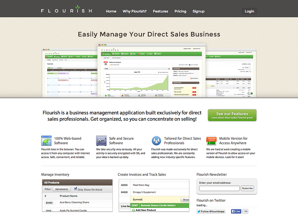Click the Add New Product plus icon
This screenshot has width=298, height=220.
click(x=133, y=210)
